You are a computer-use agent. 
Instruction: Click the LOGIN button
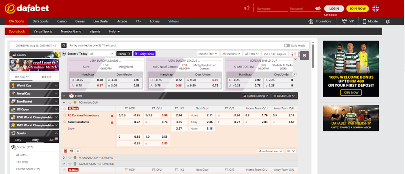pos(334,9)
